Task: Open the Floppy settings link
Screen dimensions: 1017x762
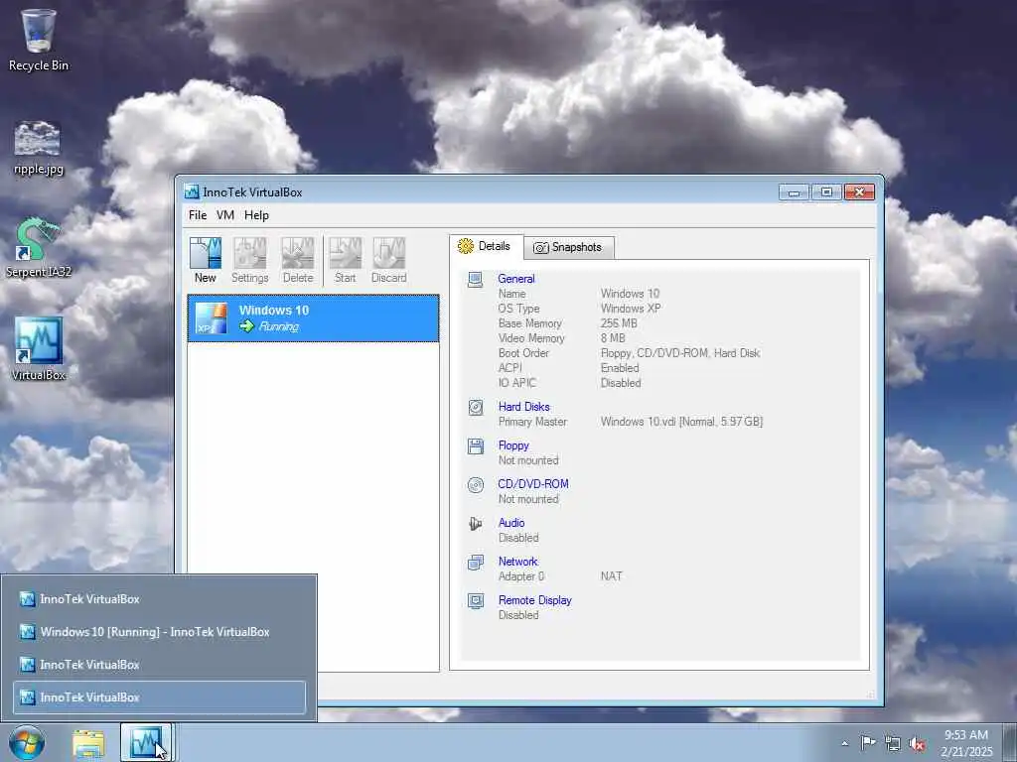Action: click(x=513, y=445)
